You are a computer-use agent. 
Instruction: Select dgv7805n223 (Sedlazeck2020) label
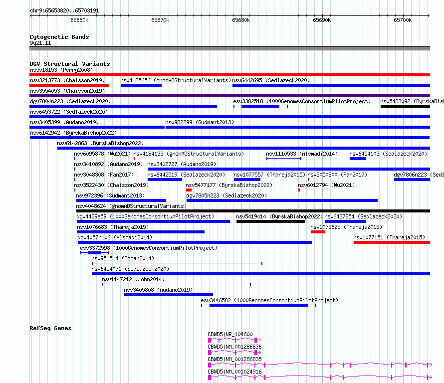(226, 195)
